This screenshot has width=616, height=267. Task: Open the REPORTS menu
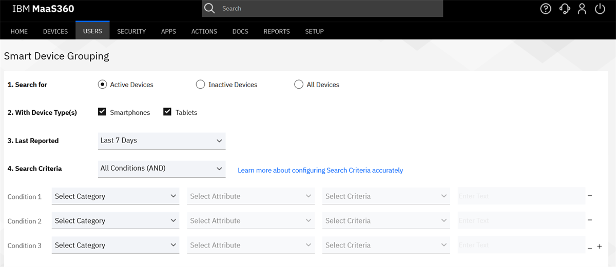277,31
